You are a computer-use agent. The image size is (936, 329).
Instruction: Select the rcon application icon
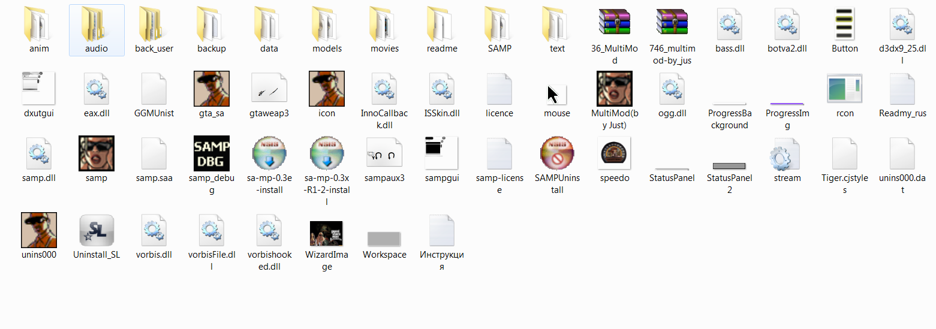click(x=845, y=89)
